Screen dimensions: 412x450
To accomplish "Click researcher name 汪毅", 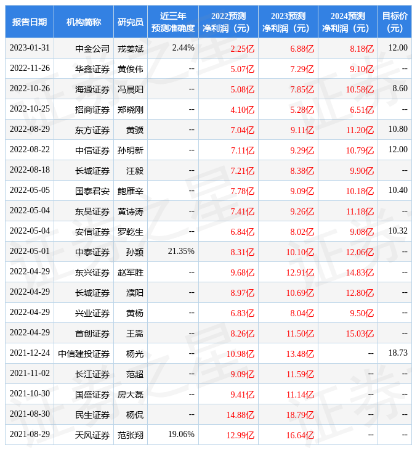I will (x=135, y=171).
